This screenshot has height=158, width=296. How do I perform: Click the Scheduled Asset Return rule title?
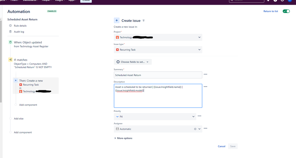point(23,20)
